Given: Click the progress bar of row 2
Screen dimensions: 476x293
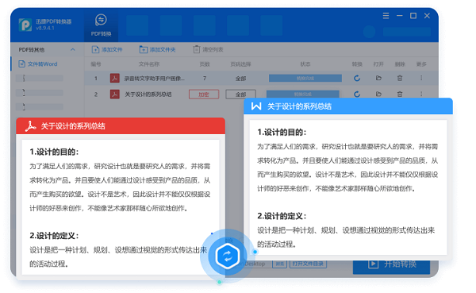Looking at the screenshot, I should 303,94.
